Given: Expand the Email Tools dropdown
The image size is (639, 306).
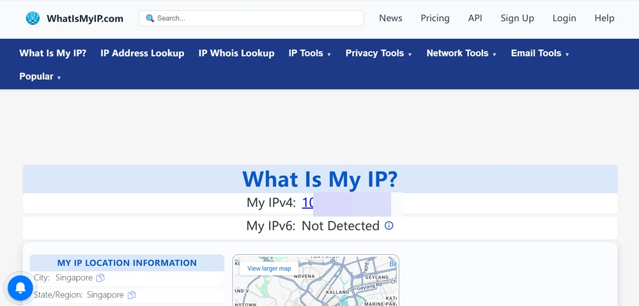Looking at the screenshot, I should (x=540, y=54).
